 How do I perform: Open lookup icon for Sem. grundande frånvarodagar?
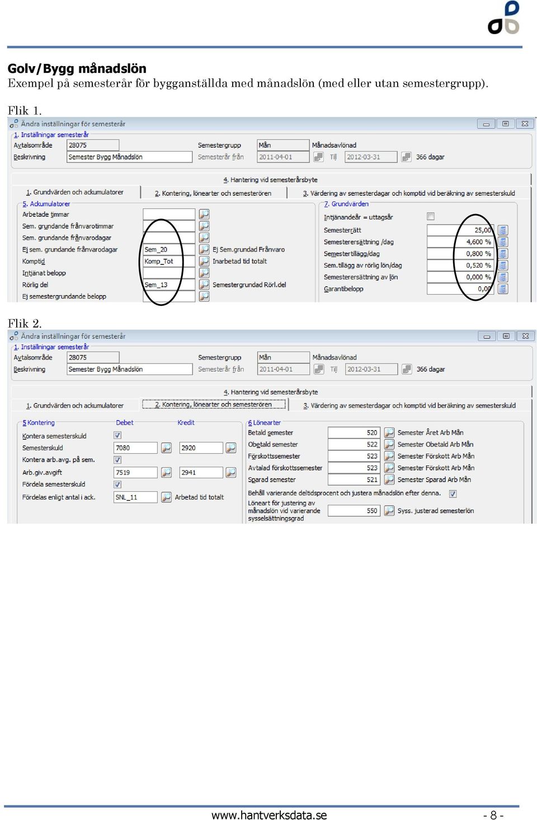pos(204,237)
